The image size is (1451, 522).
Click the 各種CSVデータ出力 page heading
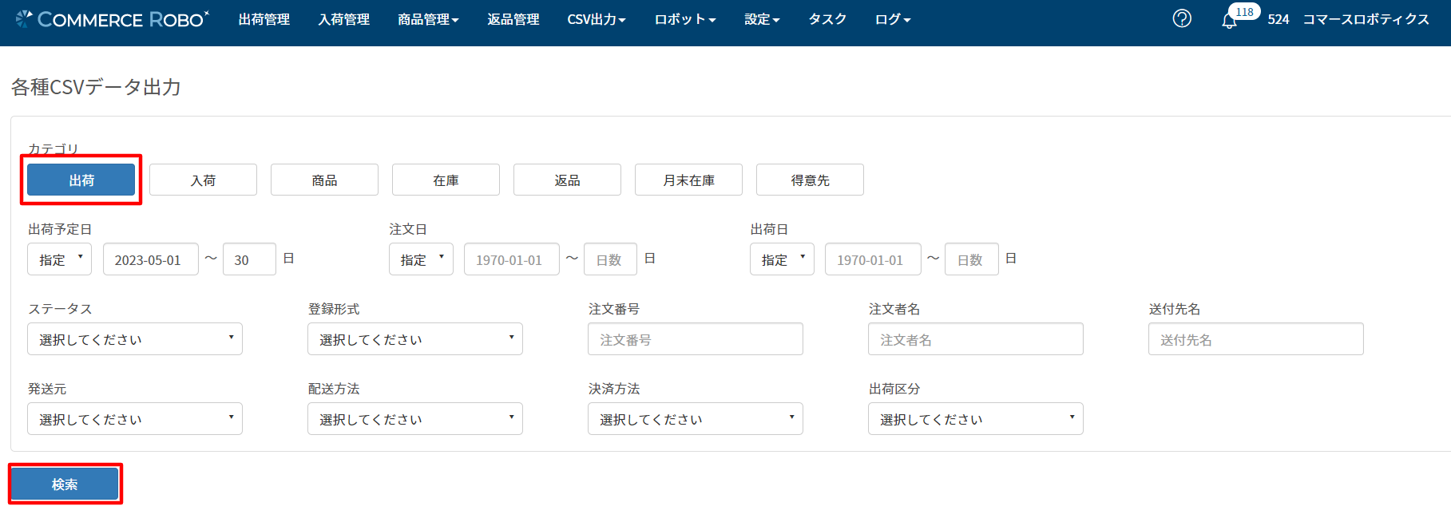coord(96,87)
